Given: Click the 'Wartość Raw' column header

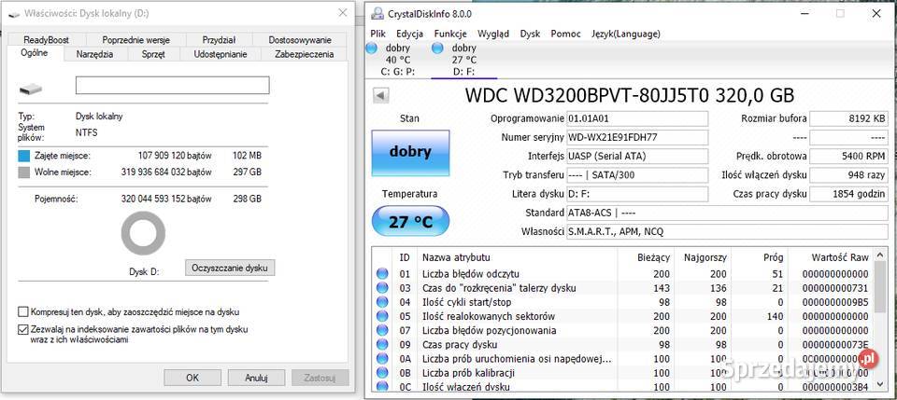Looking at the screenshot, I should coord(832,257).
